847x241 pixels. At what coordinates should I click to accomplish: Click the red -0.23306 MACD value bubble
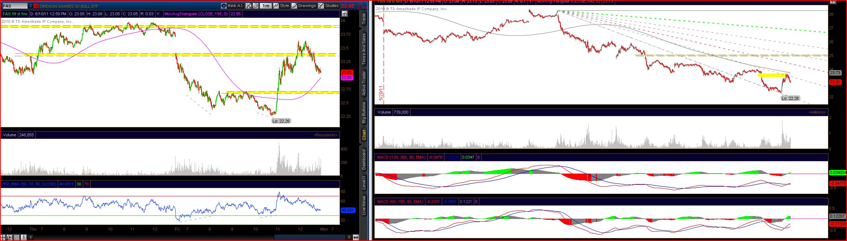837,224
